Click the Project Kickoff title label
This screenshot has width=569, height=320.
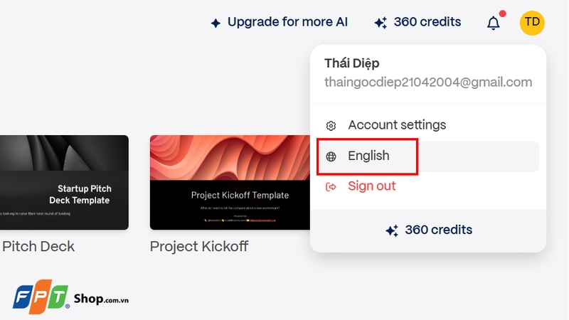pyautogui.click(x=198, y=247)
